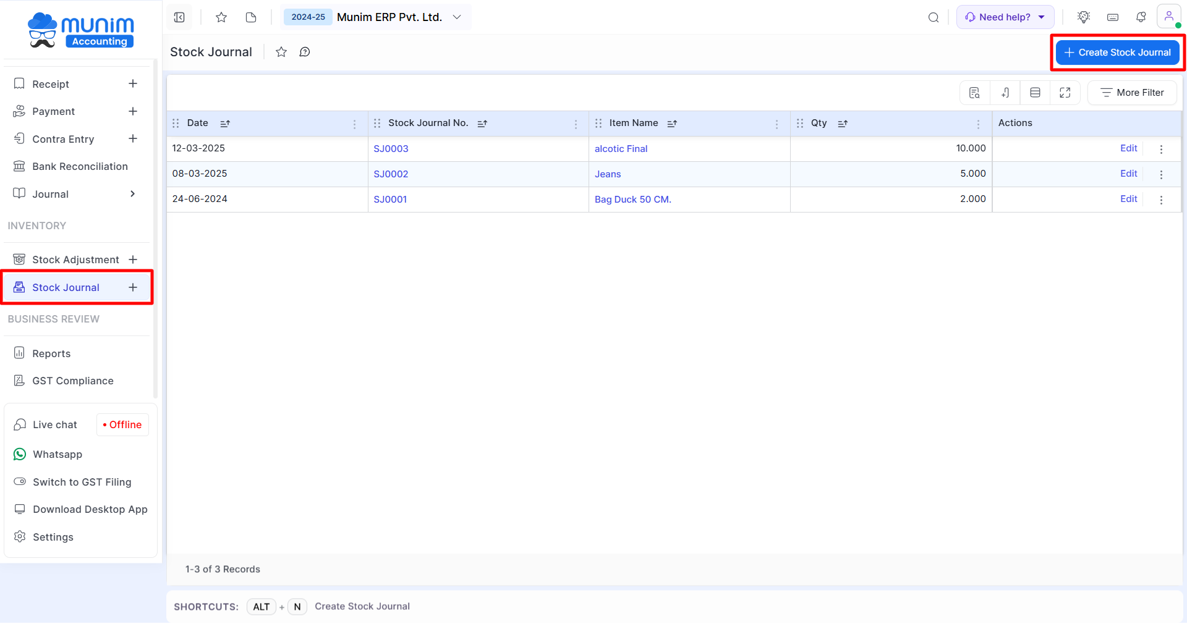The height and width of the screenshot is (624, 1187).
Task: Open Item Name column options menu
Action: [777, 124]
